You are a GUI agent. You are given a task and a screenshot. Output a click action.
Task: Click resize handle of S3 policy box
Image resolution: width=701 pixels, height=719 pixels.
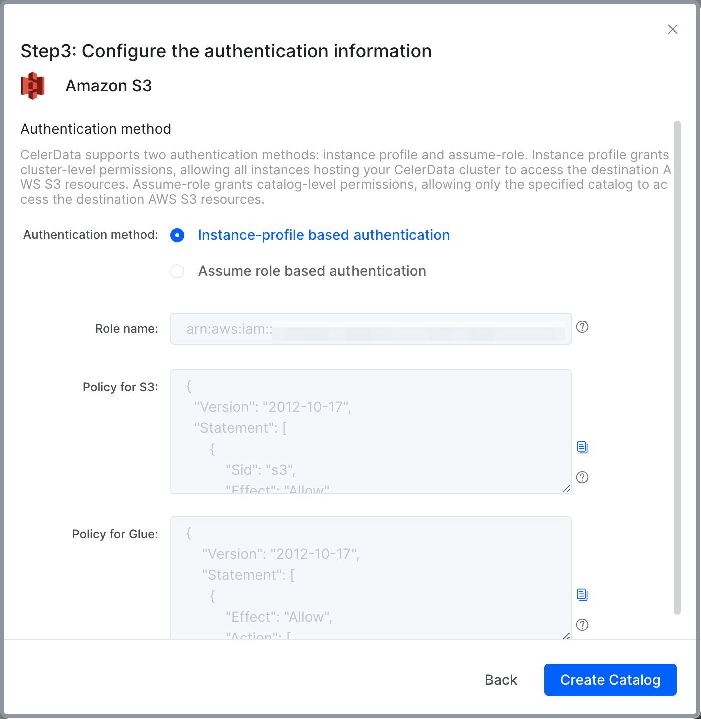[x=566, y=489]
